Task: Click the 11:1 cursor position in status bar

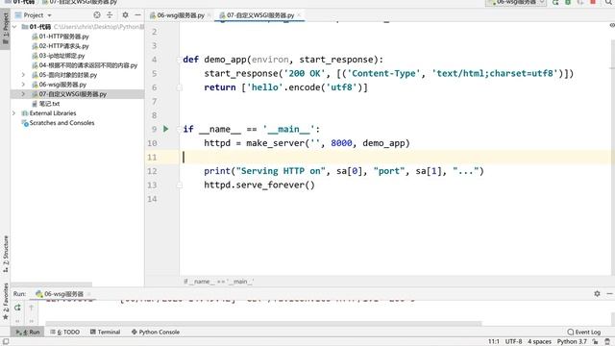Action: (494, 342)
